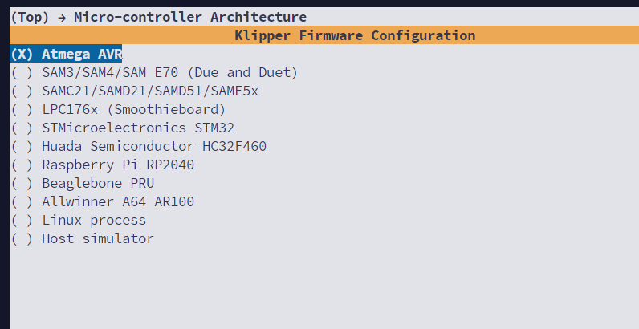Click the "Host simulator" label text
This screenshot has height=329, width=639.
coord(98,238)
